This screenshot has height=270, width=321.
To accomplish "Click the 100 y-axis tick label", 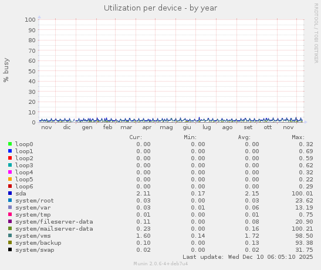I will point(30,19).
